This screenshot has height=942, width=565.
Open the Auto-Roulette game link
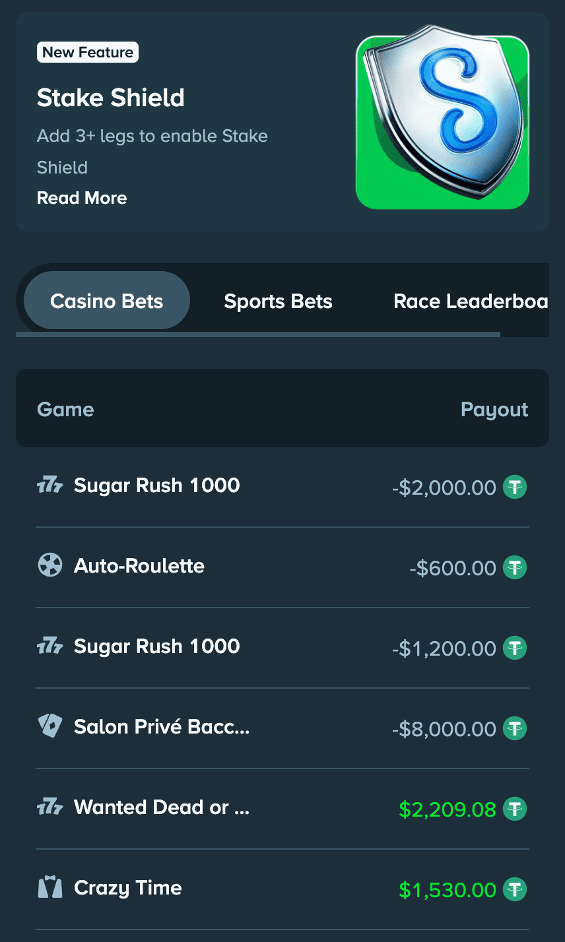coord(139,566)
